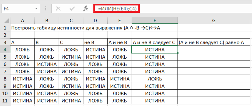Click the Select All corner triangle
This screenshot has height=106, width=252.
(x=6, y=21)
